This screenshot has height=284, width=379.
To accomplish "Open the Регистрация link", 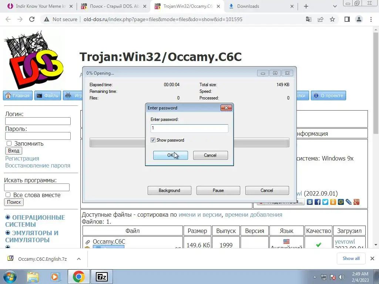I will [22, 158].
